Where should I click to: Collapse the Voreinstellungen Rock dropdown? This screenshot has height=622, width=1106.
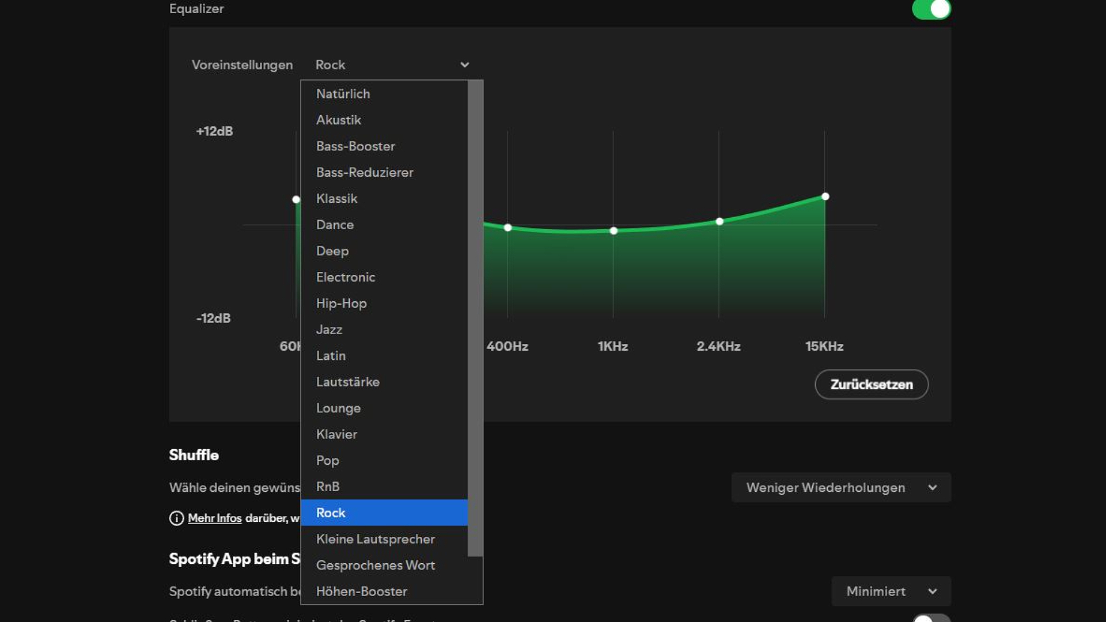(x=392, y=65)
